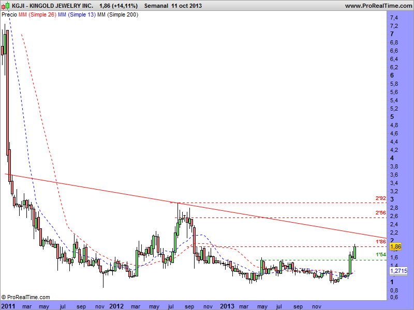Click the 2013 year label on time axis
Screen dimensions: 414x310
pos(227,306)
